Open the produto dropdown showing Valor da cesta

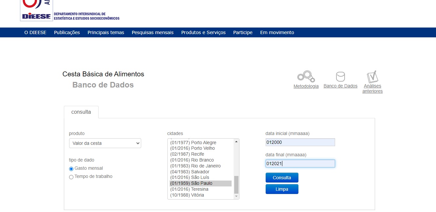tap(105, 143)
